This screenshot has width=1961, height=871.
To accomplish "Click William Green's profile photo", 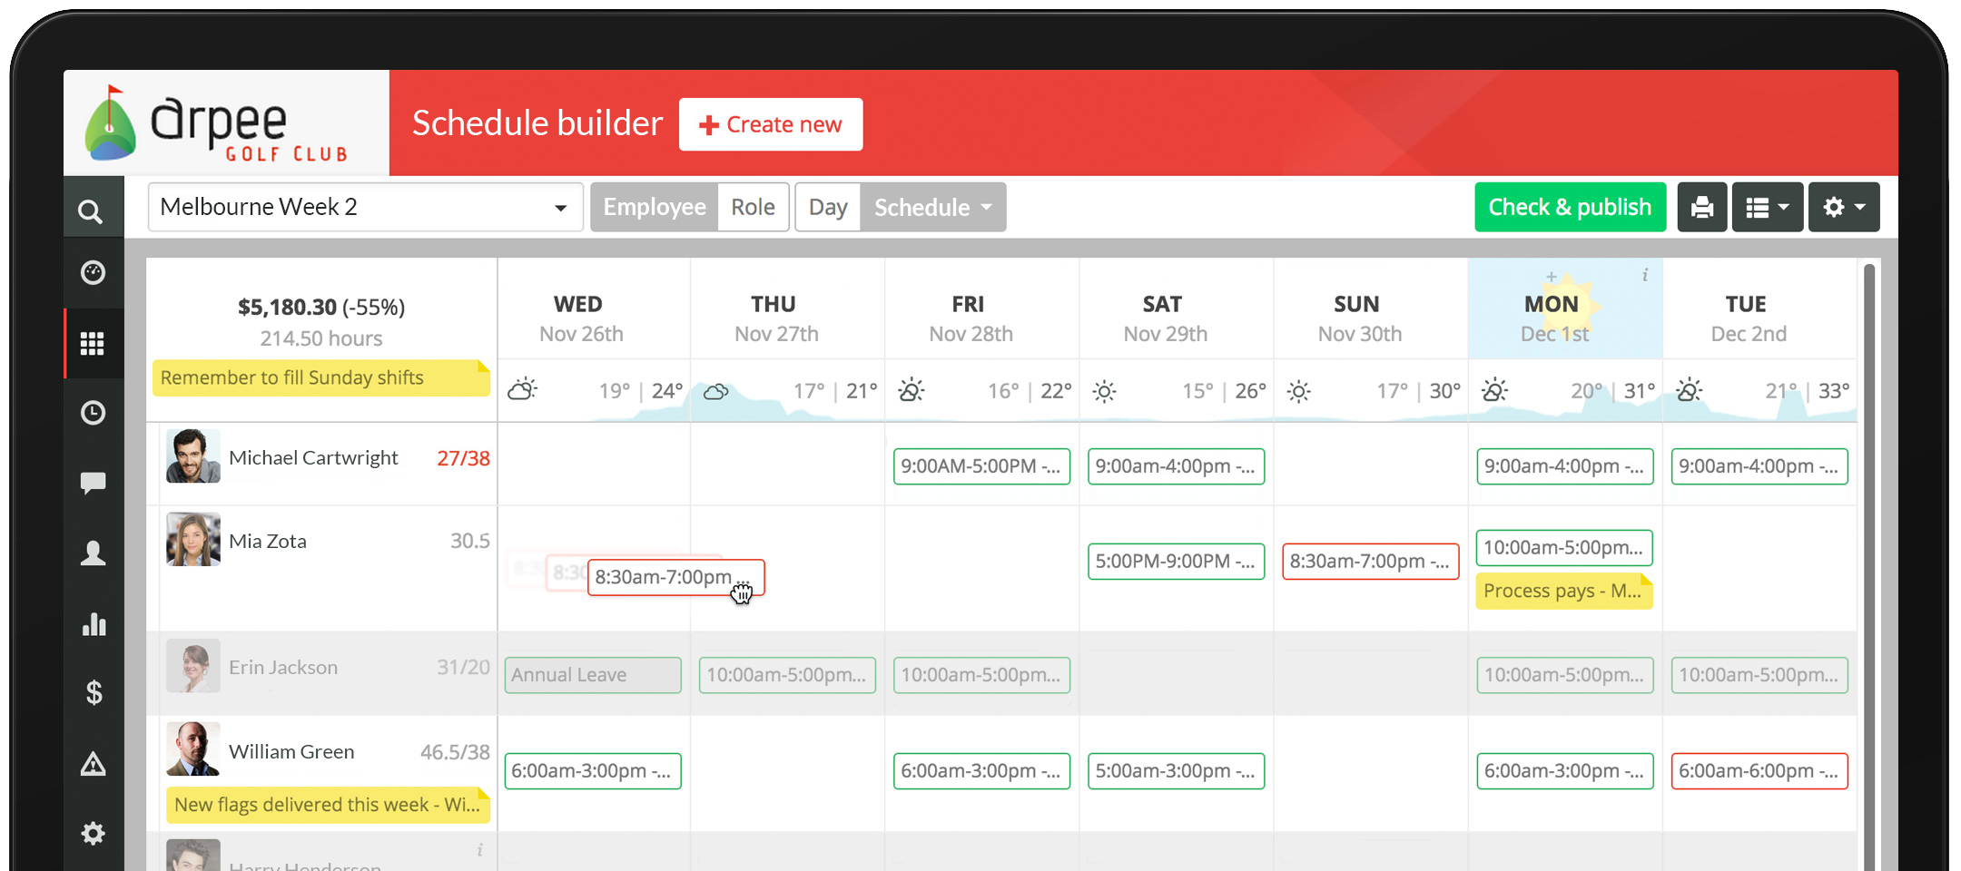I will [x=193, y=749].
